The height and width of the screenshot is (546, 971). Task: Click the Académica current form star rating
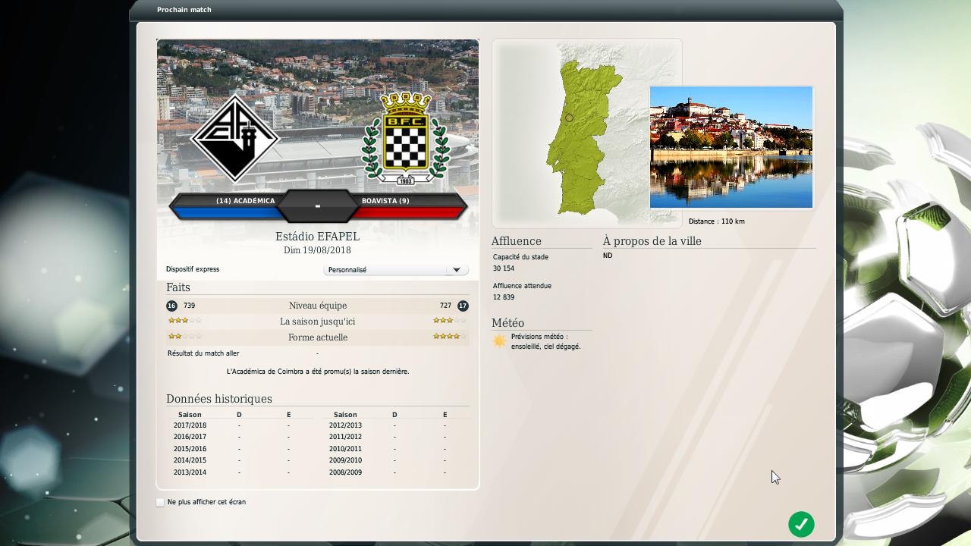tap(184, 337)
